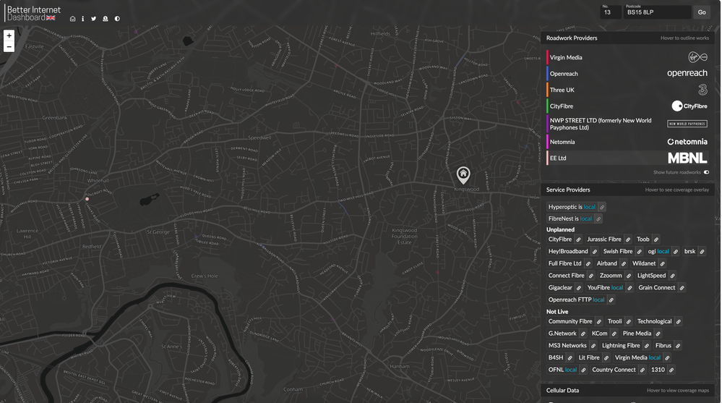
Task: Open the link icon beside Wildanet
Action: 662,264
